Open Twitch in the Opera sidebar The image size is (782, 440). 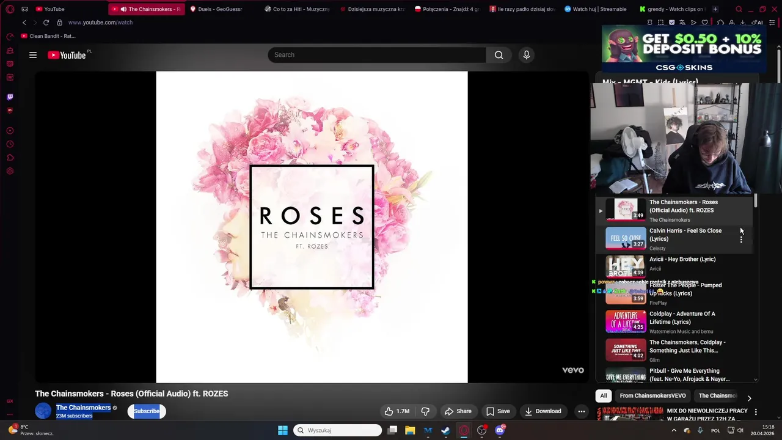(10, 97)
